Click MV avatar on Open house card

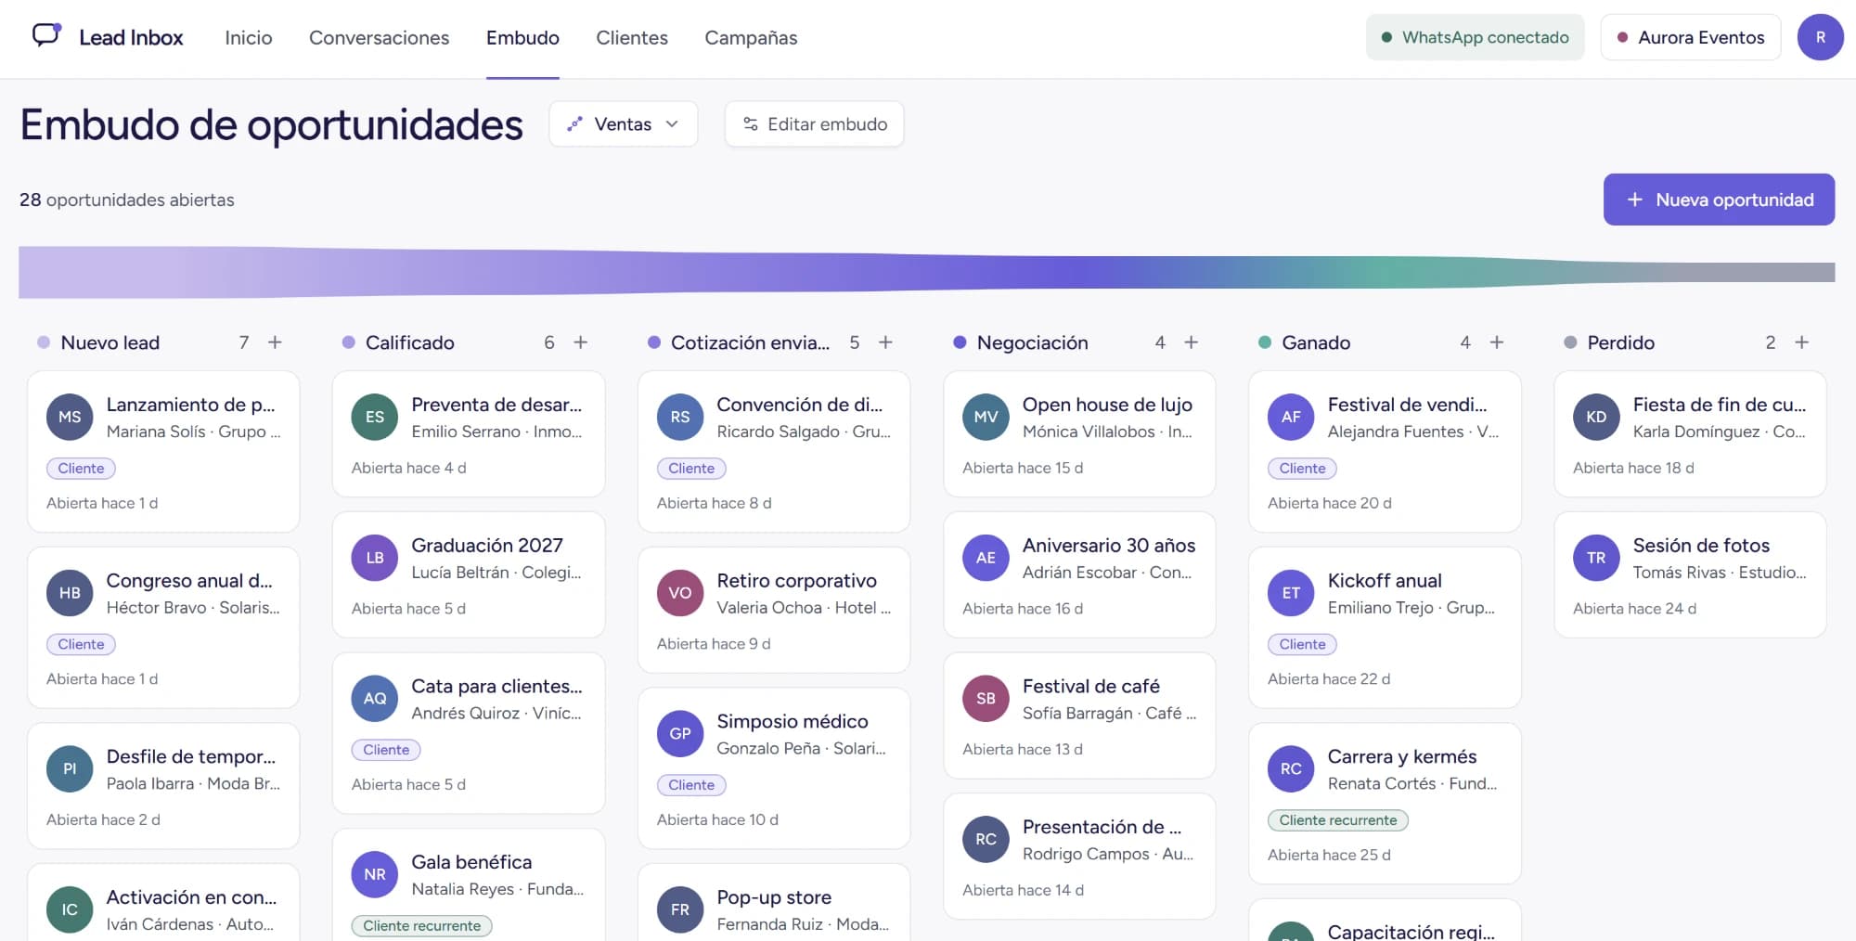pyautogui.click(x=986, y=418)
